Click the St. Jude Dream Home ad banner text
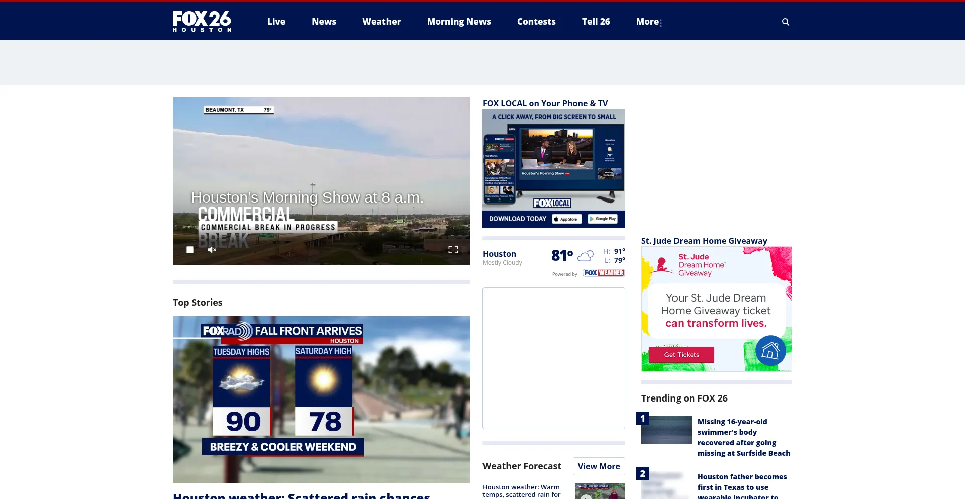This screenshot has height=499, width=965. pos(716,311)
